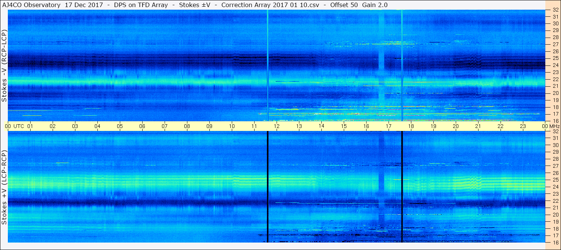Click the 30 MHz tick of lower spectrogram
This screenshot has height=250, width=561.
(x=555, y=145)
